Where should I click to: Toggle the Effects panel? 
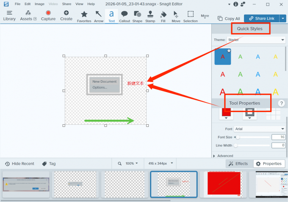tap(238, 163)
